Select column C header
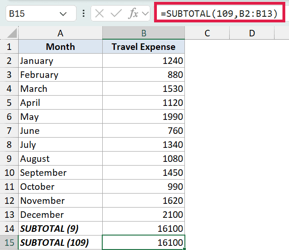Image resolution: width=289 pixels, height=250 pixels. click(207, 33)
